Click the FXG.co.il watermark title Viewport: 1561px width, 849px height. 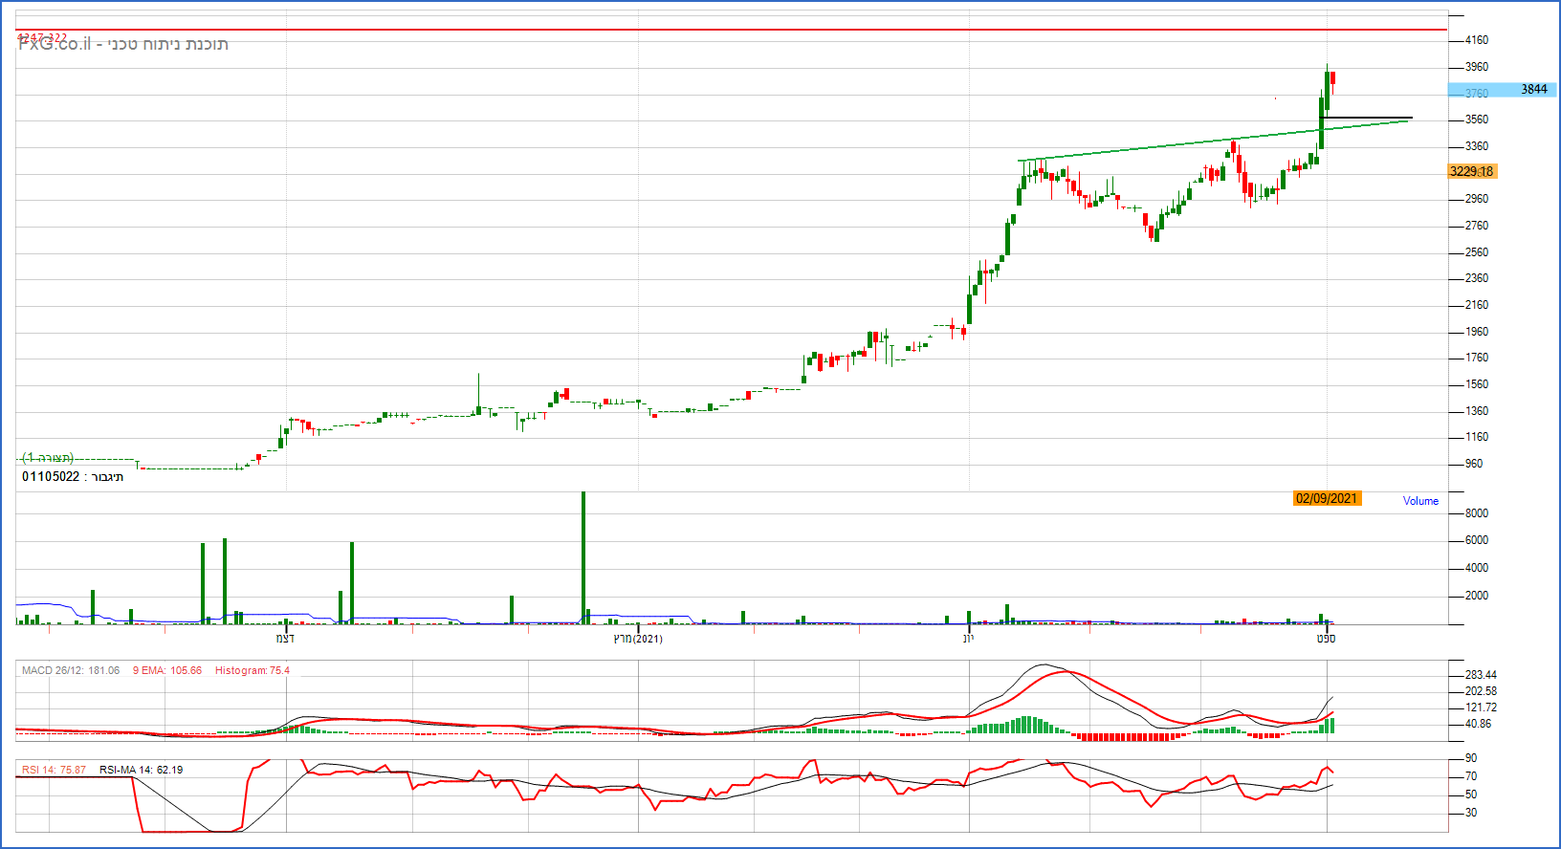coord(122,44)
